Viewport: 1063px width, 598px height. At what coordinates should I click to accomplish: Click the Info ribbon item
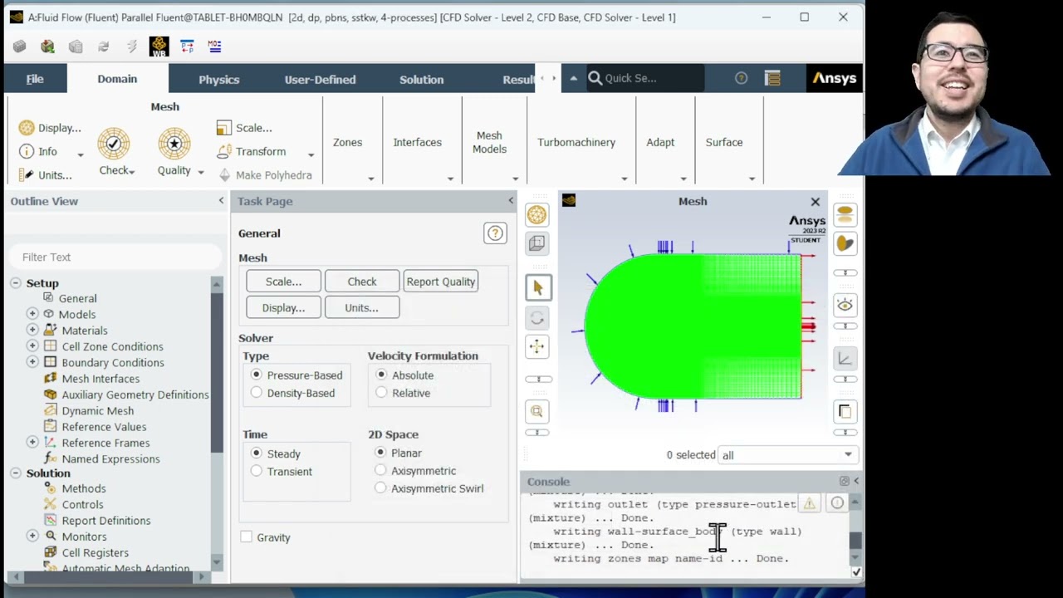[x=38, y=151]
